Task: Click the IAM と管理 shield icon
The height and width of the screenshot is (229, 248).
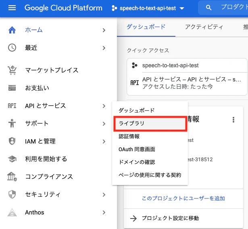Action: pyautogui.click(x=12, y=141)
